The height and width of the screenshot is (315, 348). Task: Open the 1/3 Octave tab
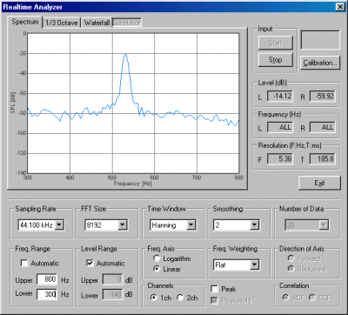62,23
